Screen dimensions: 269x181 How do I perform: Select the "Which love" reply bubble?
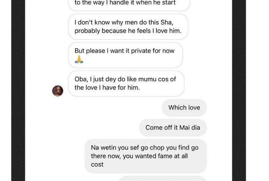pos(184,107)
